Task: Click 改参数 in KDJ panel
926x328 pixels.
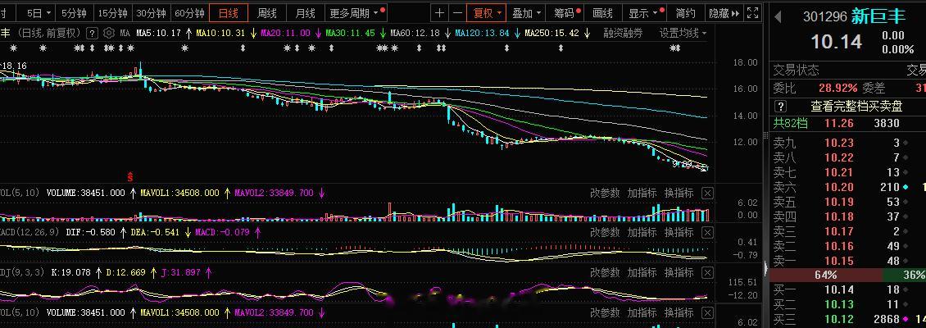Action: (606, 273)
